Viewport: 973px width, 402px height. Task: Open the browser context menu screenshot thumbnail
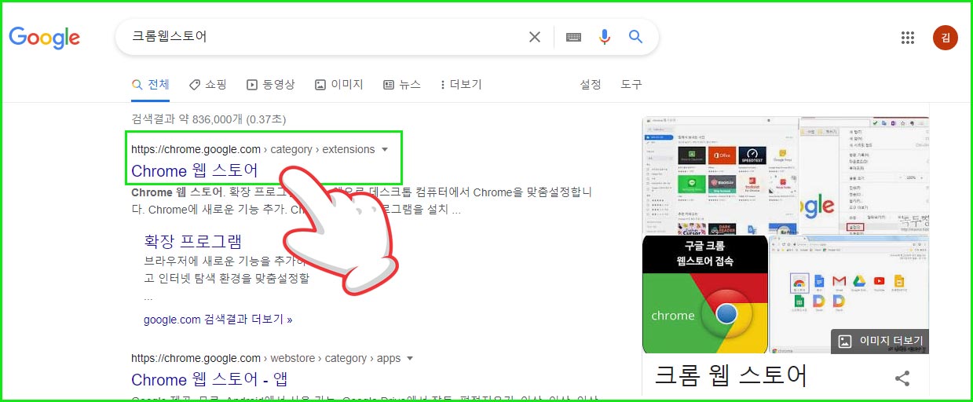(x=865, y=175)
